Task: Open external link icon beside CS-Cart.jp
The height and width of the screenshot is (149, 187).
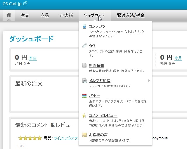Action: (25, 4)
